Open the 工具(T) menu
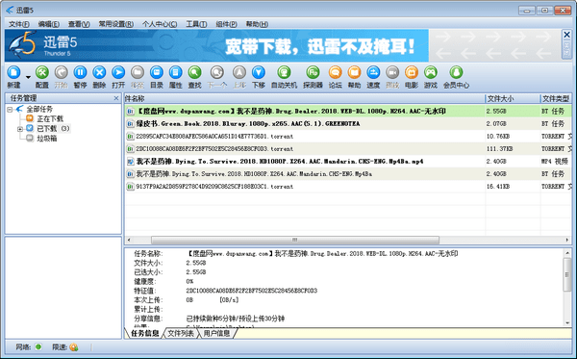Viewport: 577px width, 359px height. 196,24
